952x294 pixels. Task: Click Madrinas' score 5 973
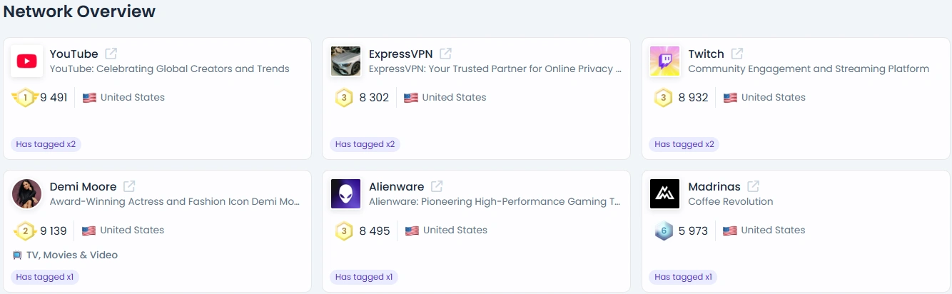click(693, 230)
